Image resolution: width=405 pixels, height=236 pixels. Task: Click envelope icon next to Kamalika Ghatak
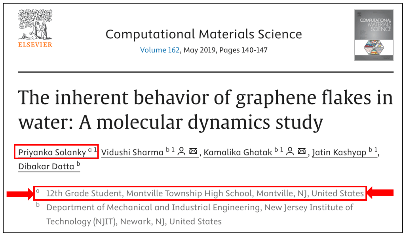(x=302, y=152)
